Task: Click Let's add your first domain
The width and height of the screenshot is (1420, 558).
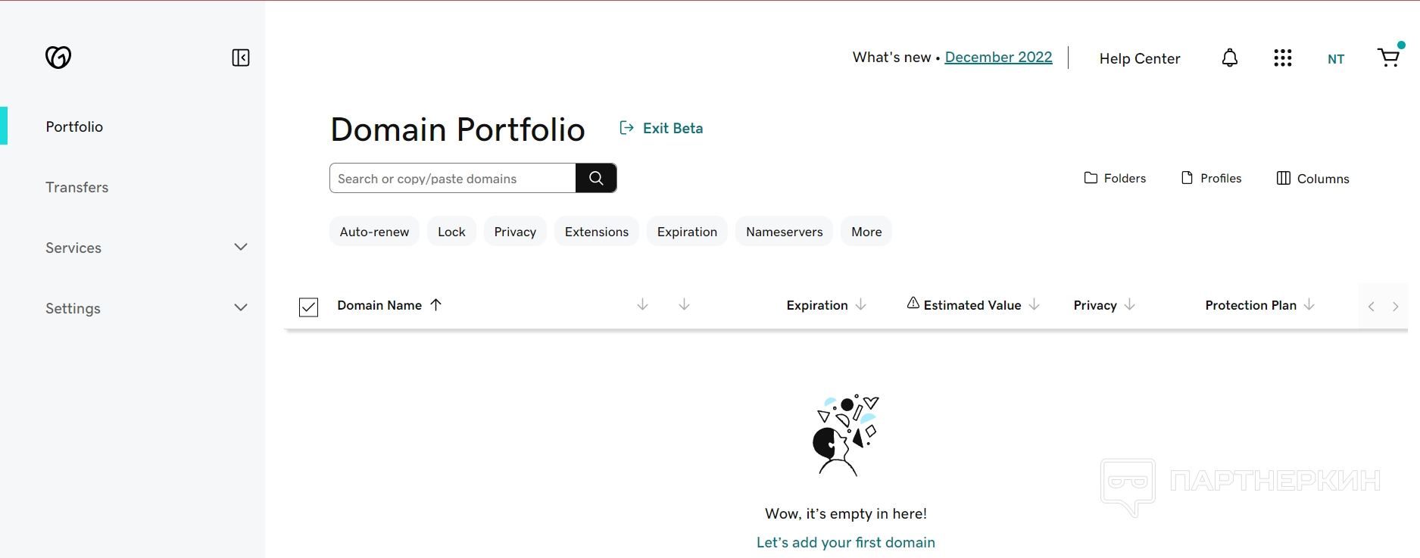Action: click(x=845, y=542)
